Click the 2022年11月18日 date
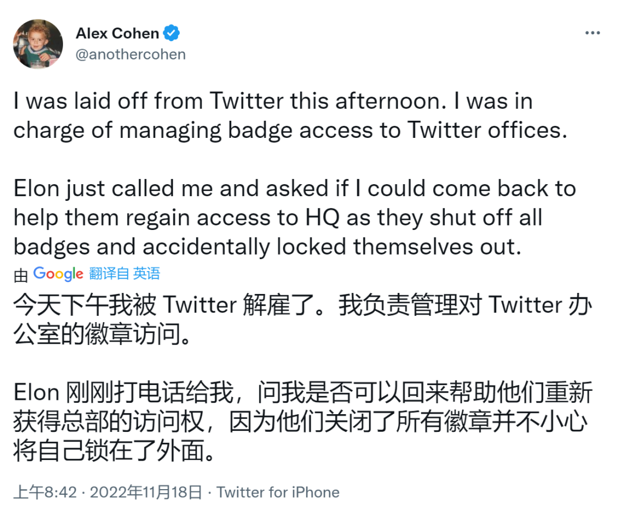Screen dimensions: 618x512 146,492
